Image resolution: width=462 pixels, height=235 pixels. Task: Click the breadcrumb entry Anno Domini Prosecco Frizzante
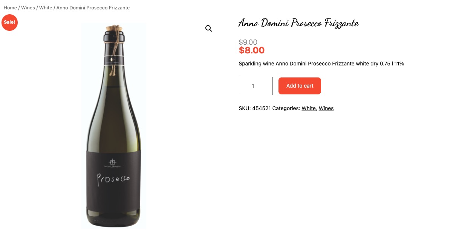(x=93, y=8)
